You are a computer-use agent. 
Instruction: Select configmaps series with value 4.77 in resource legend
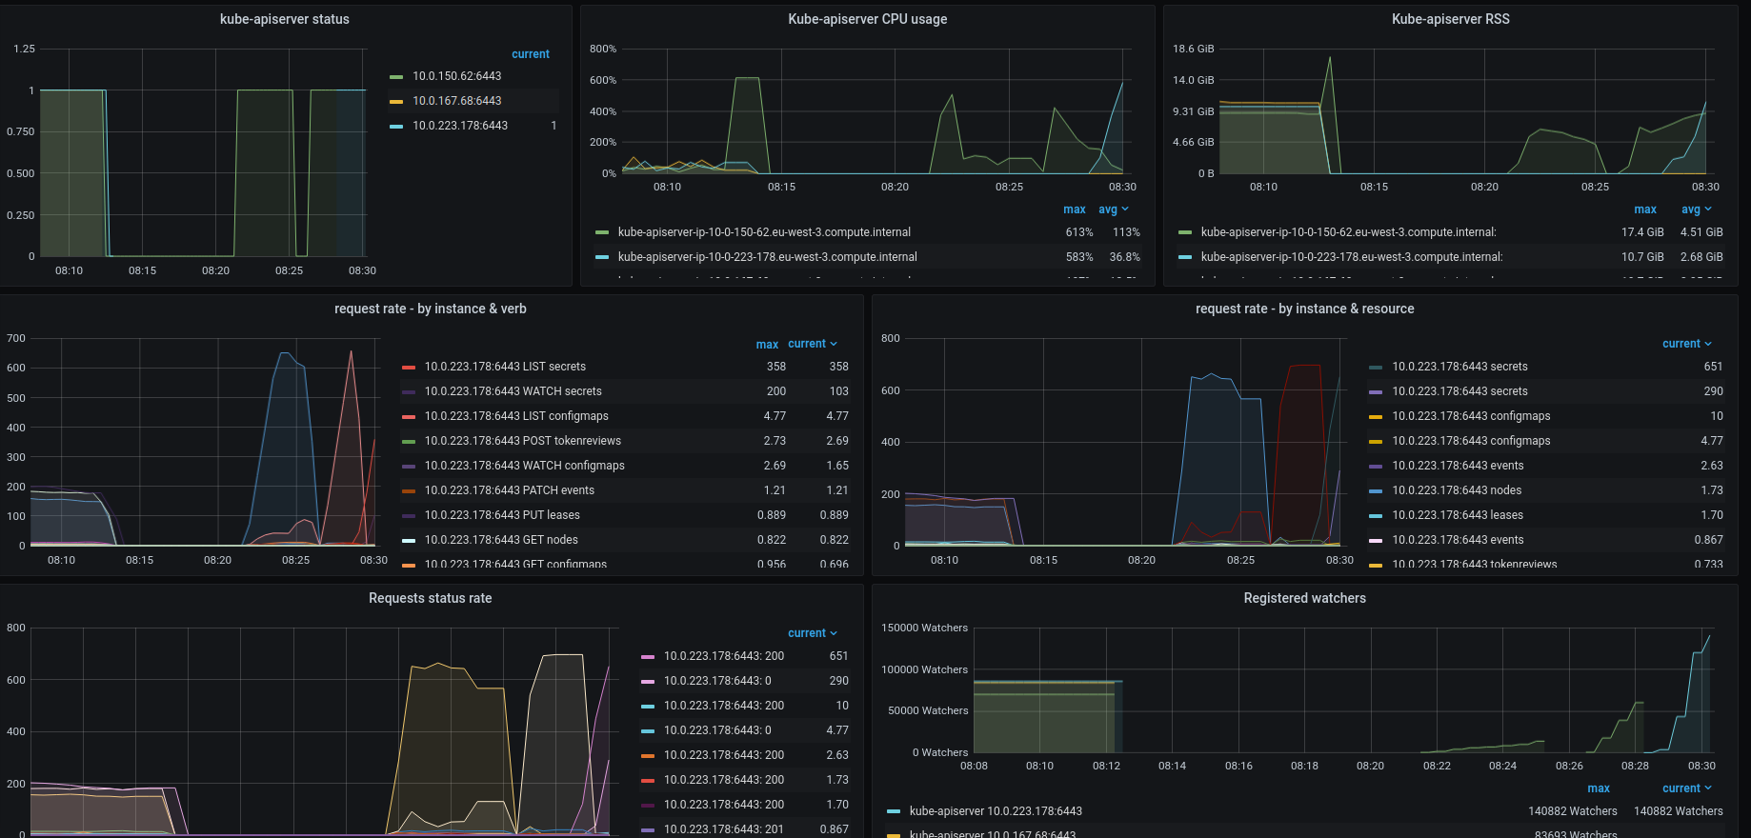click(x=1471, y=441)
